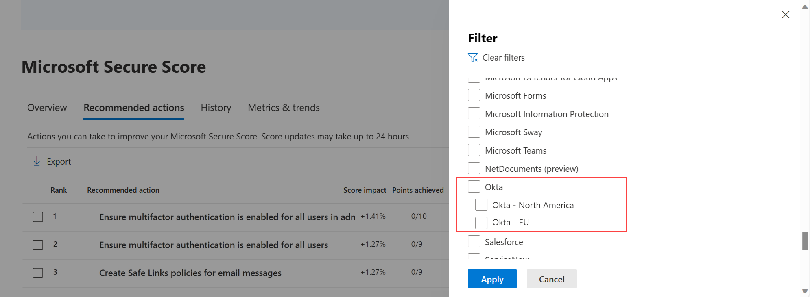Switch to the Overview tab
This screenshot has width=810, height=297.
[x=47, y=108]
